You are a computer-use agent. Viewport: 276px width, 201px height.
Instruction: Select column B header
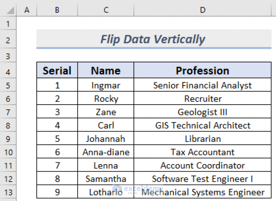(x=57, y=10)
